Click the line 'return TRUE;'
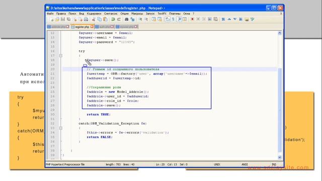The width and height of the screenshot is (322, 181). [99, 115]
